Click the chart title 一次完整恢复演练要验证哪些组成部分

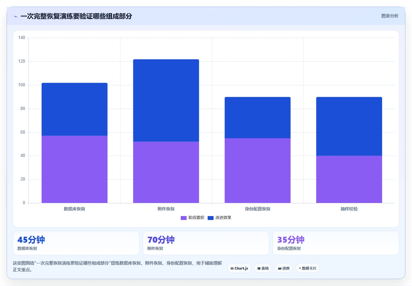76,16
